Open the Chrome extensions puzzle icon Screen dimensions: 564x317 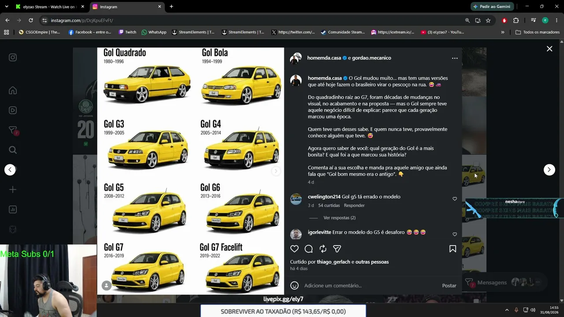(x=516, y=20)
